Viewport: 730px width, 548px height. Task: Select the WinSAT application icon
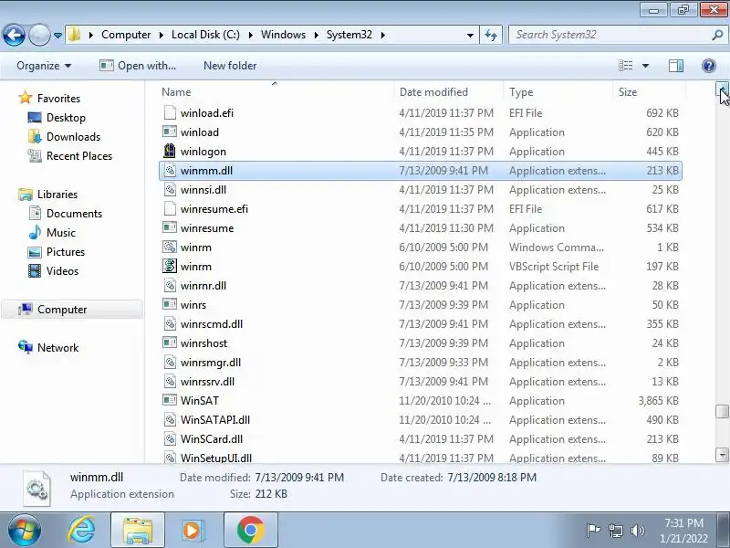tap(170, 400)
